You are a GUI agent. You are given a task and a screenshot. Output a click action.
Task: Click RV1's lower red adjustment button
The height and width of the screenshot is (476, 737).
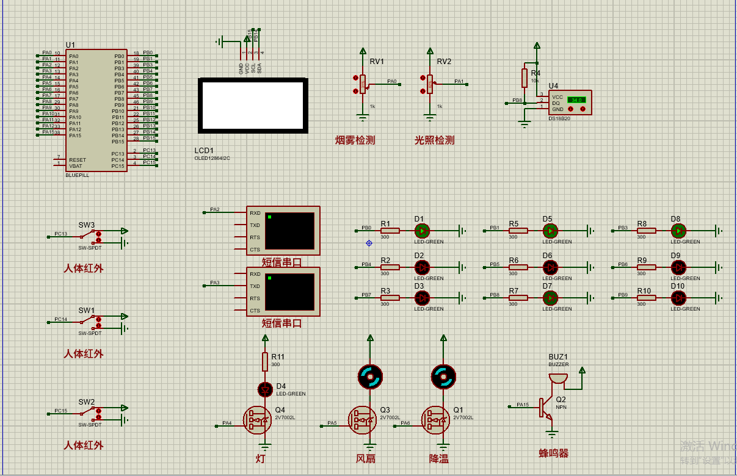[x=356, y=92]
